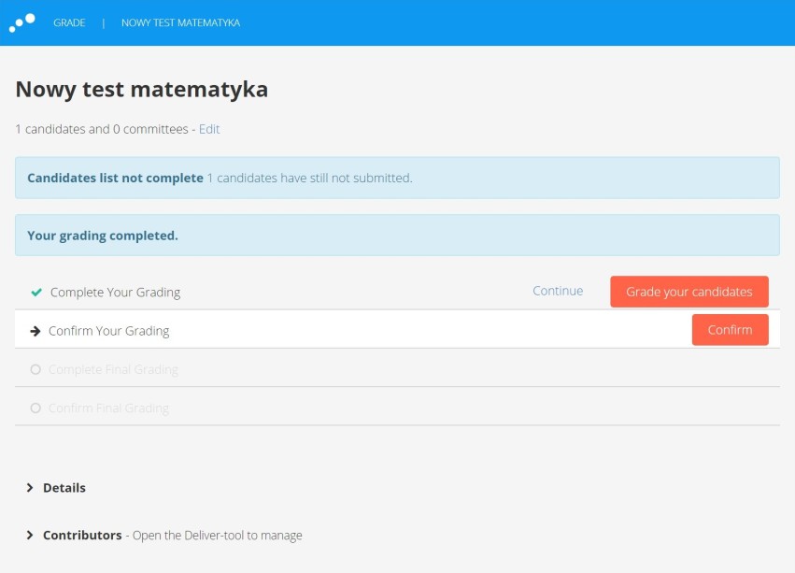Click the Contributors heading text
The height and width of the screenshot is (573, 795).
tap(82, 535)
